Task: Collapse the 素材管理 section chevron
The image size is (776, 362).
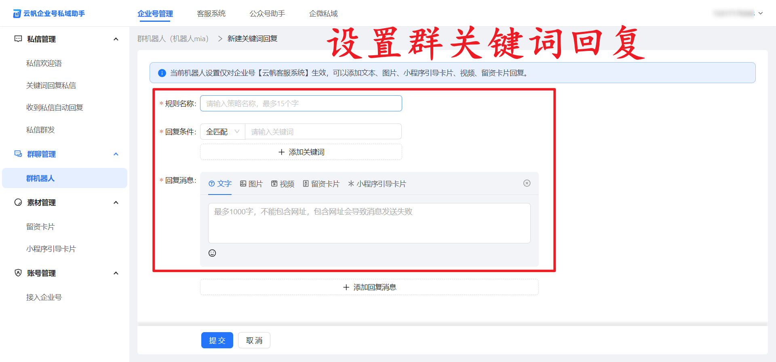Action: (x=116, y=203)
